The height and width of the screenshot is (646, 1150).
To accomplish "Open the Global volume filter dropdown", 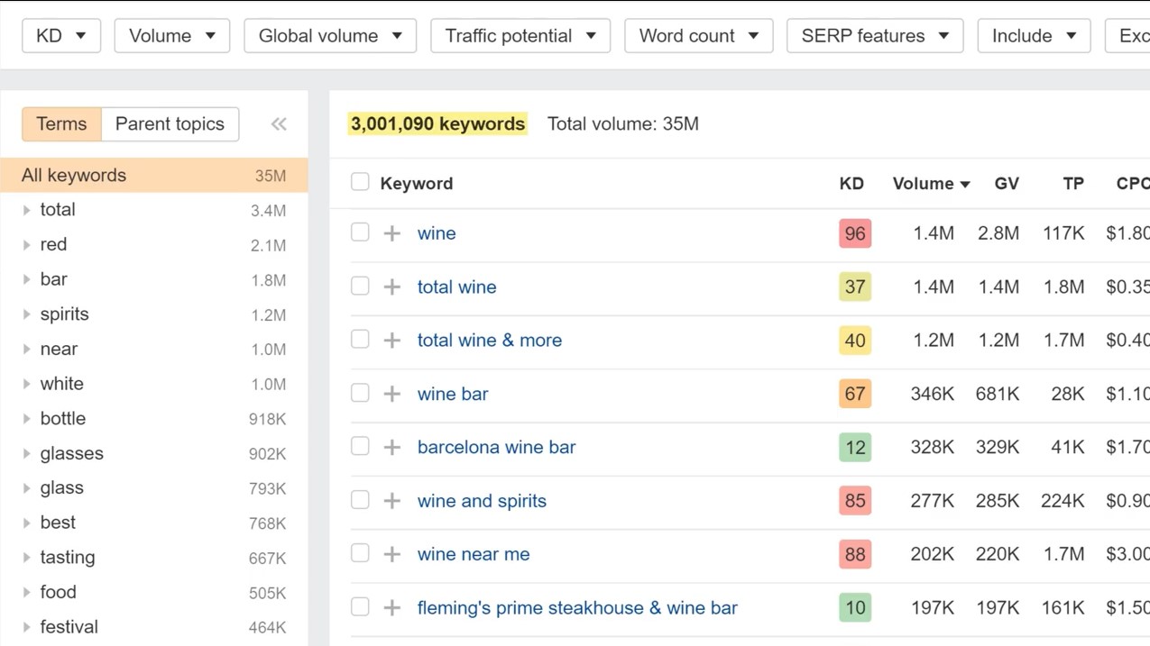I will (x=330, y=36).
